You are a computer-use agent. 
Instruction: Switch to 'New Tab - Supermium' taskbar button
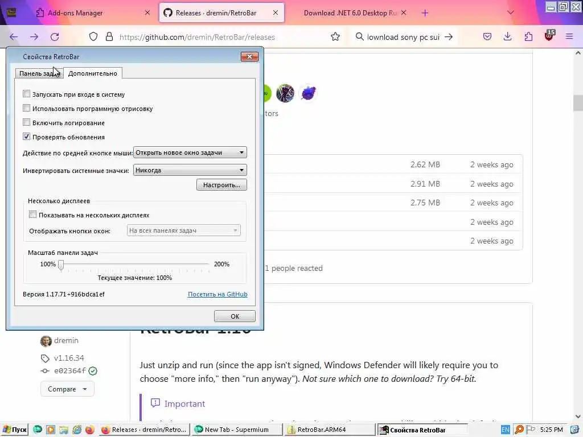237,430
